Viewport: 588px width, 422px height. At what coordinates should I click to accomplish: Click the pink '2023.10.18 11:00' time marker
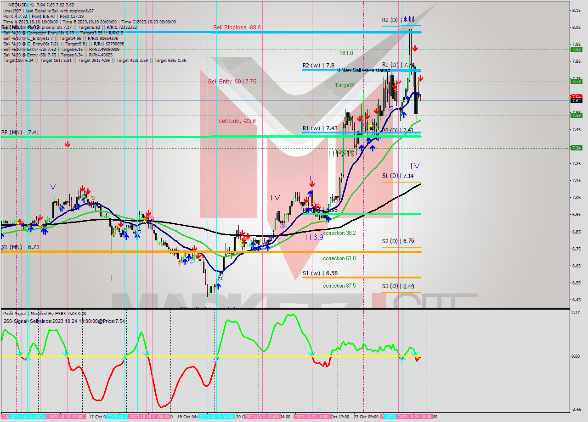[x=149, y=417]
